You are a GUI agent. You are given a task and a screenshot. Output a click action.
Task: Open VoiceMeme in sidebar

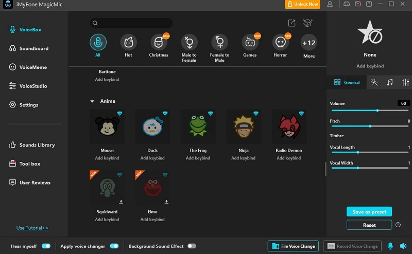click(x=28, y=67)
